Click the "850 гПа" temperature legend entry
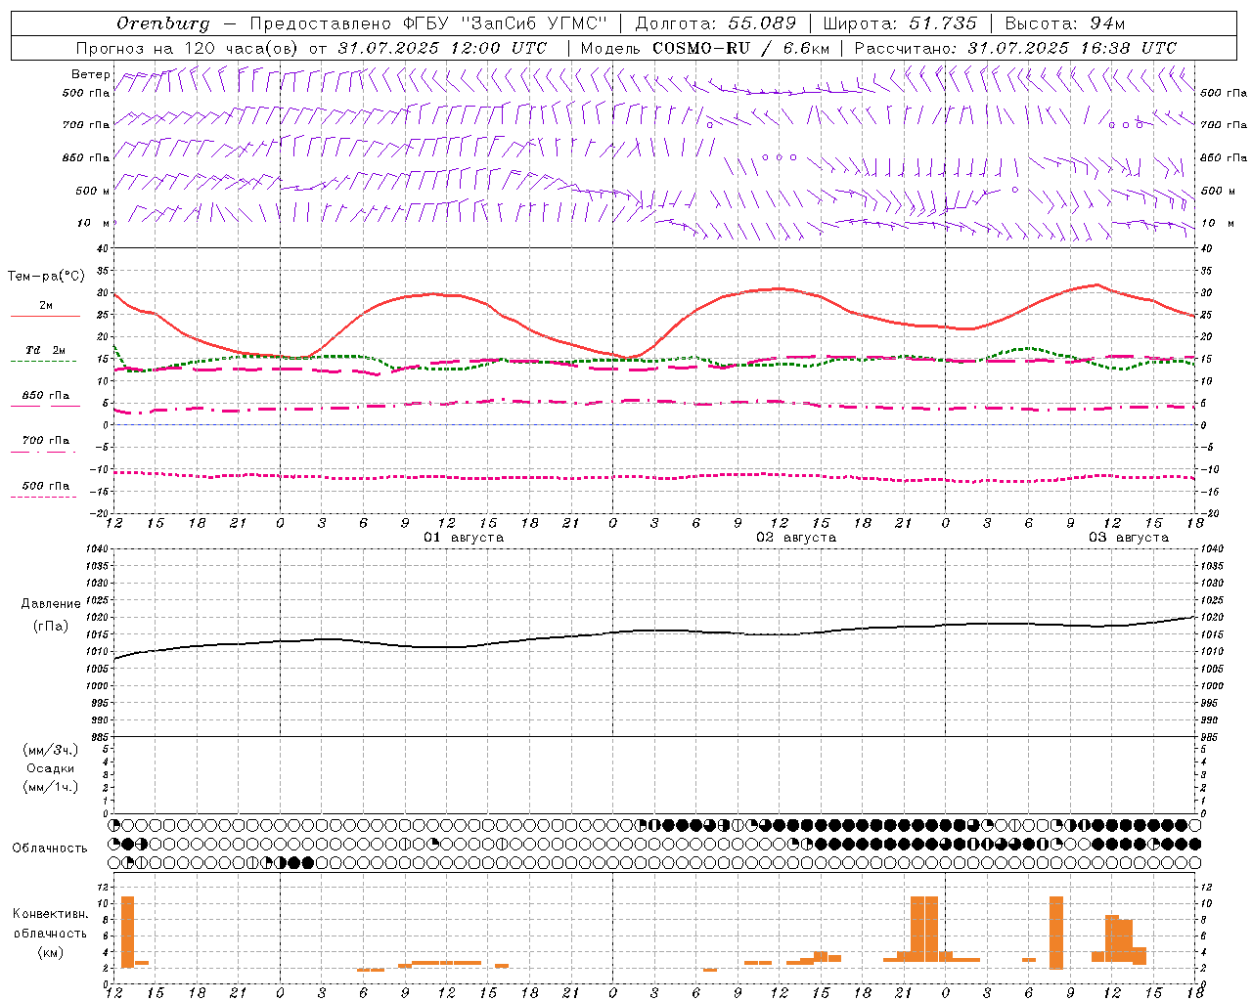Viewport: 1252px width, 1001px height. click(46, 396)
